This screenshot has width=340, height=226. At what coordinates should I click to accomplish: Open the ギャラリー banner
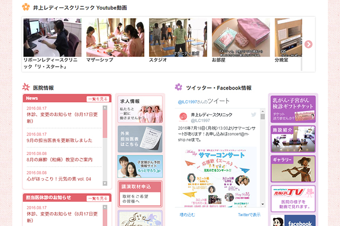pyautogui.click(x=293, y=169)
